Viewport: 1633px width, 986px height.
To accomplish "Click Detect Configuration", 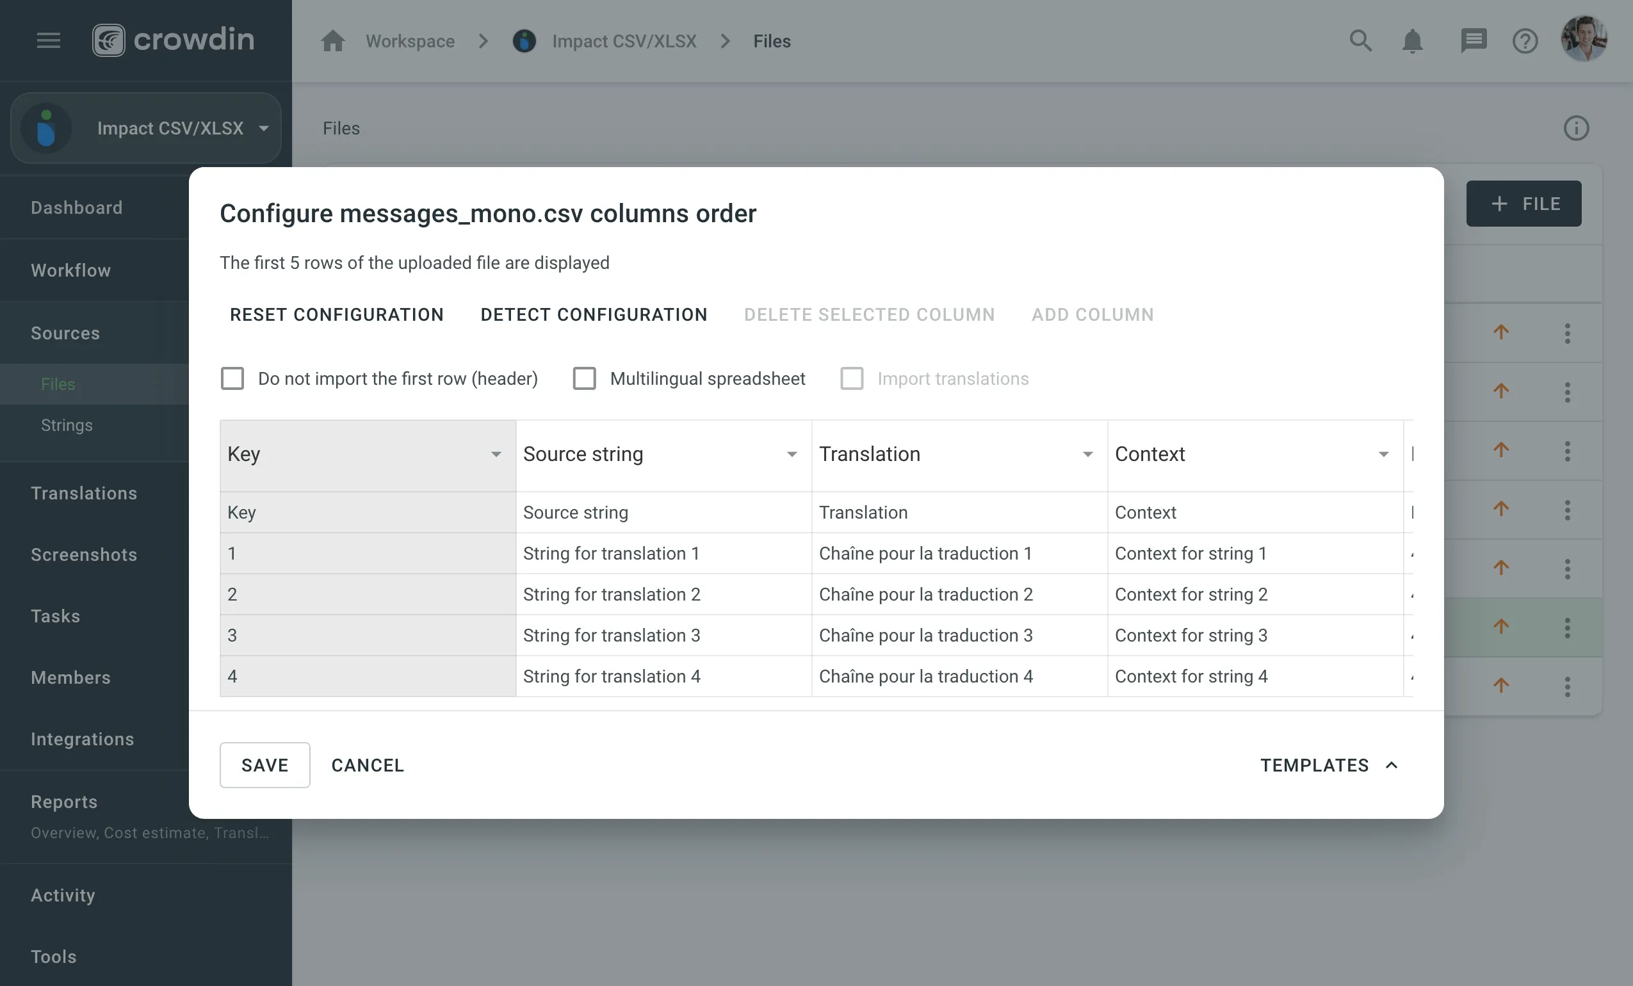I will (x=594, y=314).
